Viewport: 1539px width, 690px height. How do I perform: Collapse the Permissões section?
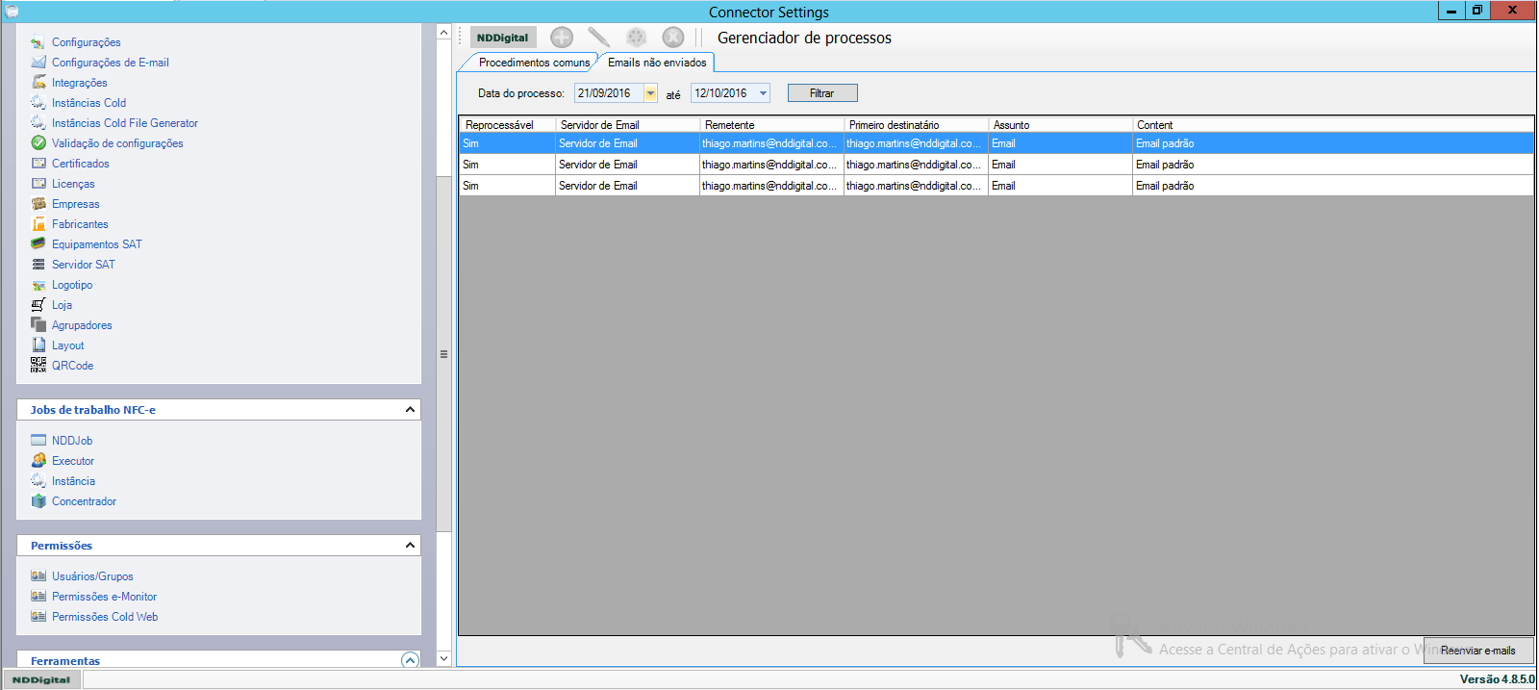(410, 546)
